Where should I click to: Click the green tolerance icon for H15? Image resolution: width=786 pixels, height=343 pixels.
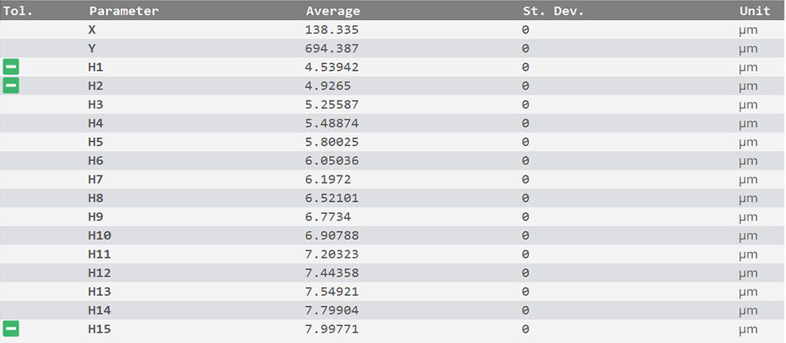coord(11,329)
